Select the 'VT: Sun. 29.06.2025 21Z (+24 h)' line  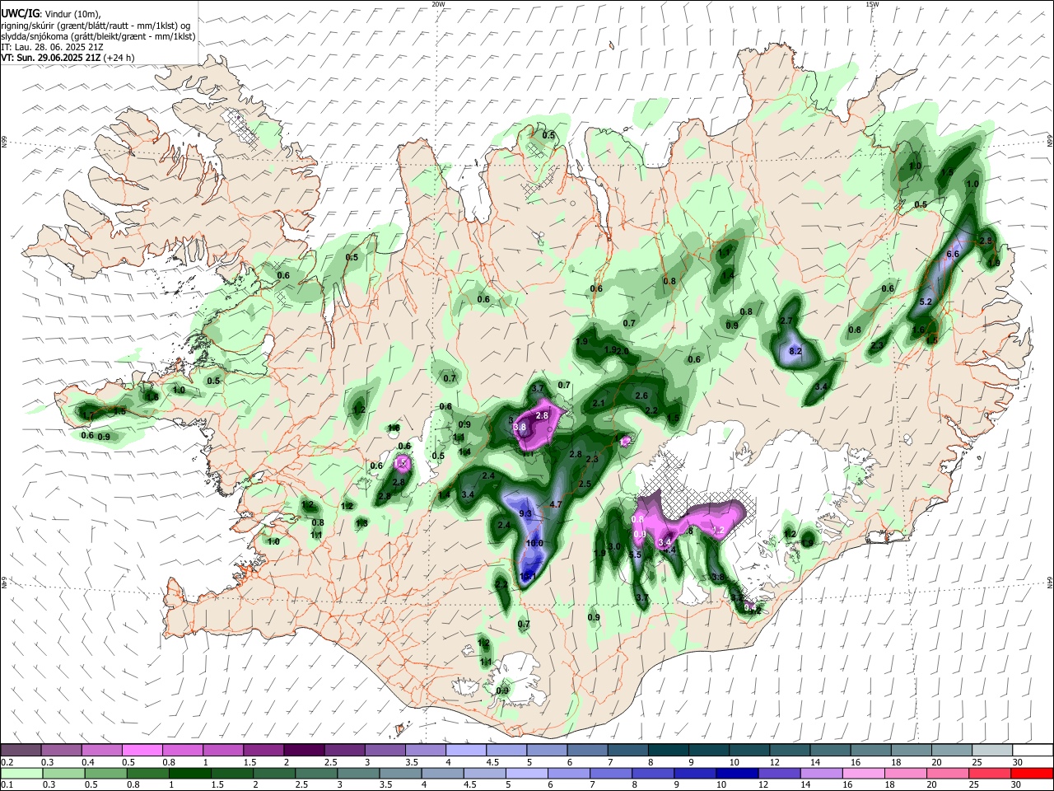(68, 58)
